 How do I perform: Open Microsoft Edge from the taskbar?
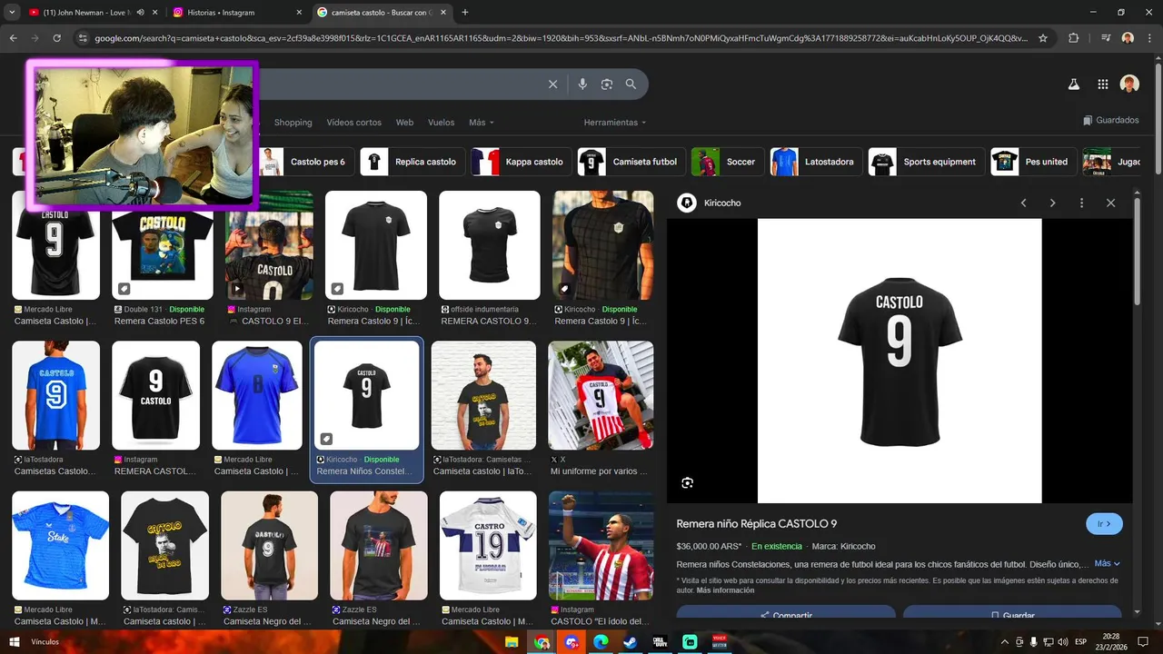(601, 642)
